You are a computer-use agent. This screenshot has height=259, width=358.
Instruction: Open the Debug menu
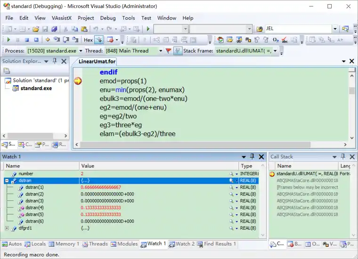[108, 18]
